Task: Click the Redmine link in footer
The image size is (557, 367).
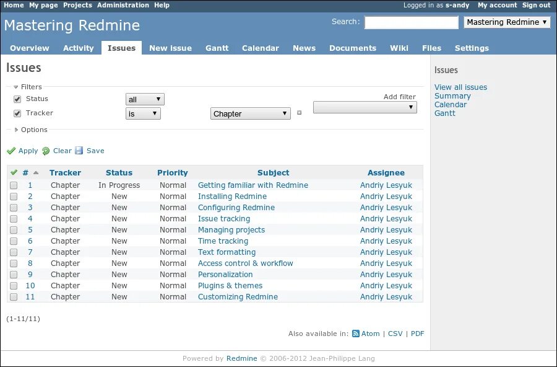Action: point(241,358)
